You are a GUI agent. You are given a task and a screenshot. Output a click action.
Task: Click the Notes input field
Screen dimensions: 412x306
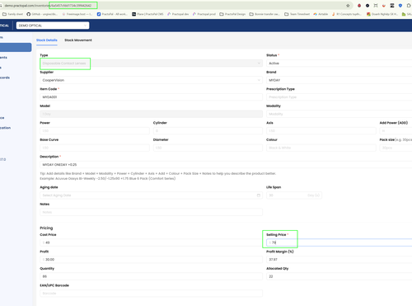click(x=151, y=212)
